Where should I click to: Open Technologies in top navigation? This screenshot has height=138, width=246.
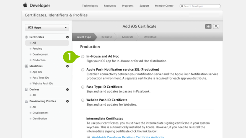click(x=90, y=6)
